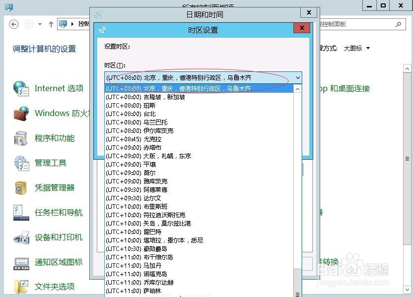Click Control Panel scrollbar down arrow
Viewport: 413px width, 297px height.
[x=407, y=290]
